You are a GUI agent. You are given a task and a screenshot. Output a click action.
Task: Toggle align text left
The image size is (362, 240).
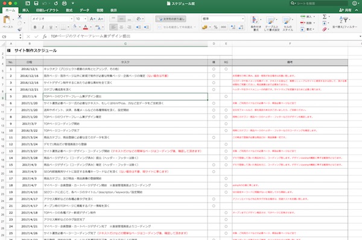tap(113, 27)
